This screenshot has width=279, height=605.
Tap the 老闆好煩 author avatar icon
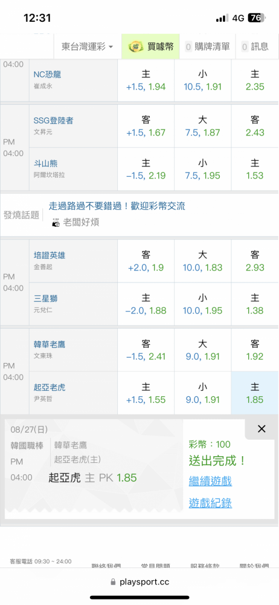coord(56,223)
